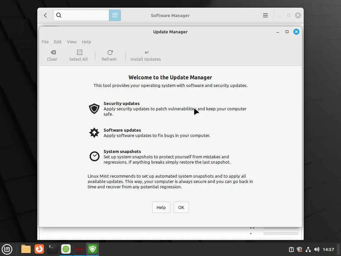This screenshot has width=341, height=256.
Task: Click the Software updates star icon
Action: pyautogui.click(x=94, y=133)
